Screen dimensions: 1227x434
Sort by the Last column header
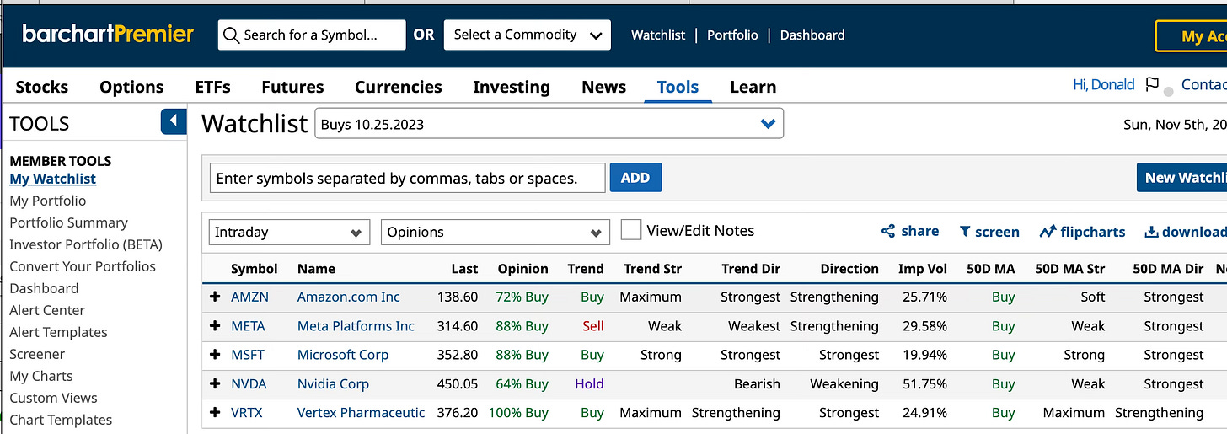464,269
